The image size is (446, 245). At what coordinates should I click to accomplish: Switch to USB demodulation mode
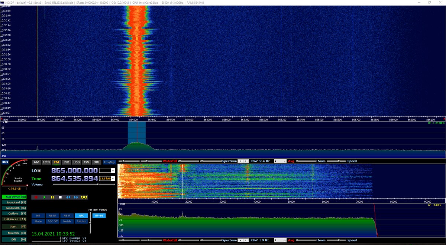tap(76, 162)
